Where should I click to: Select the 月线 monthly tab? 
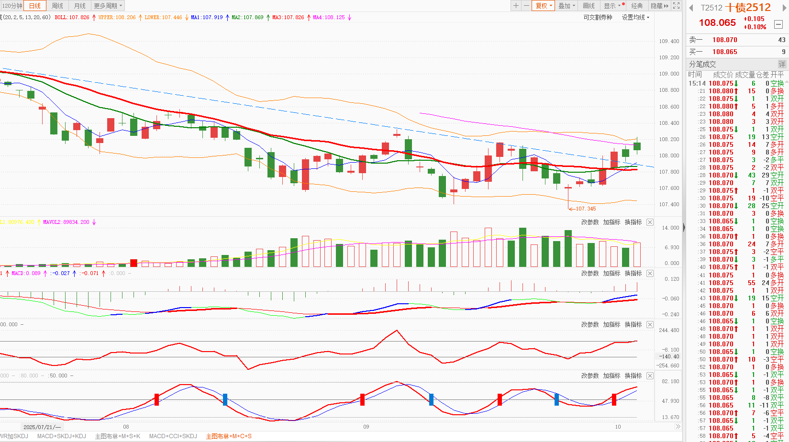pyautogui.click(x=80, y=6)
